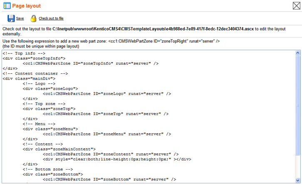Place cursor on zoneLogo CMSWebPartZone line
This screenshot has width=302, height=185.
click(x=107, y=94)
